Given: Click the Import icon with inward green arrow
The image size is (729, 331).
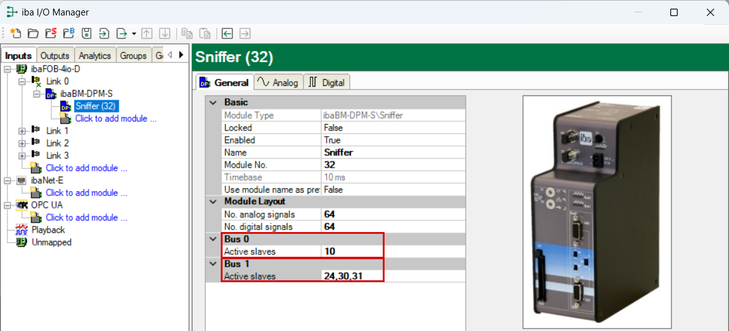Looking at the screenshot, I should (x=104, y=33).
